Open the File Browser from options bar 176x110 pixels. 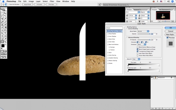[100, 4]
